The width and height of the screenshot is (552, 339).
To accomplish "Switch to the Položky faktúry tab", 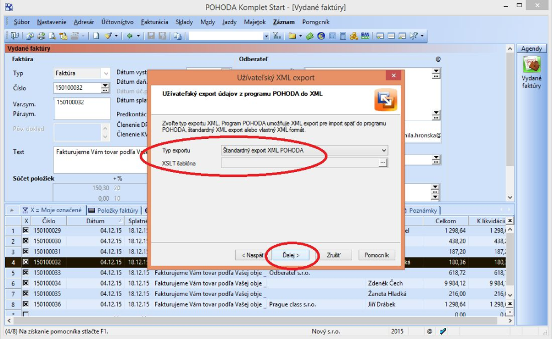I will [113, 211].
